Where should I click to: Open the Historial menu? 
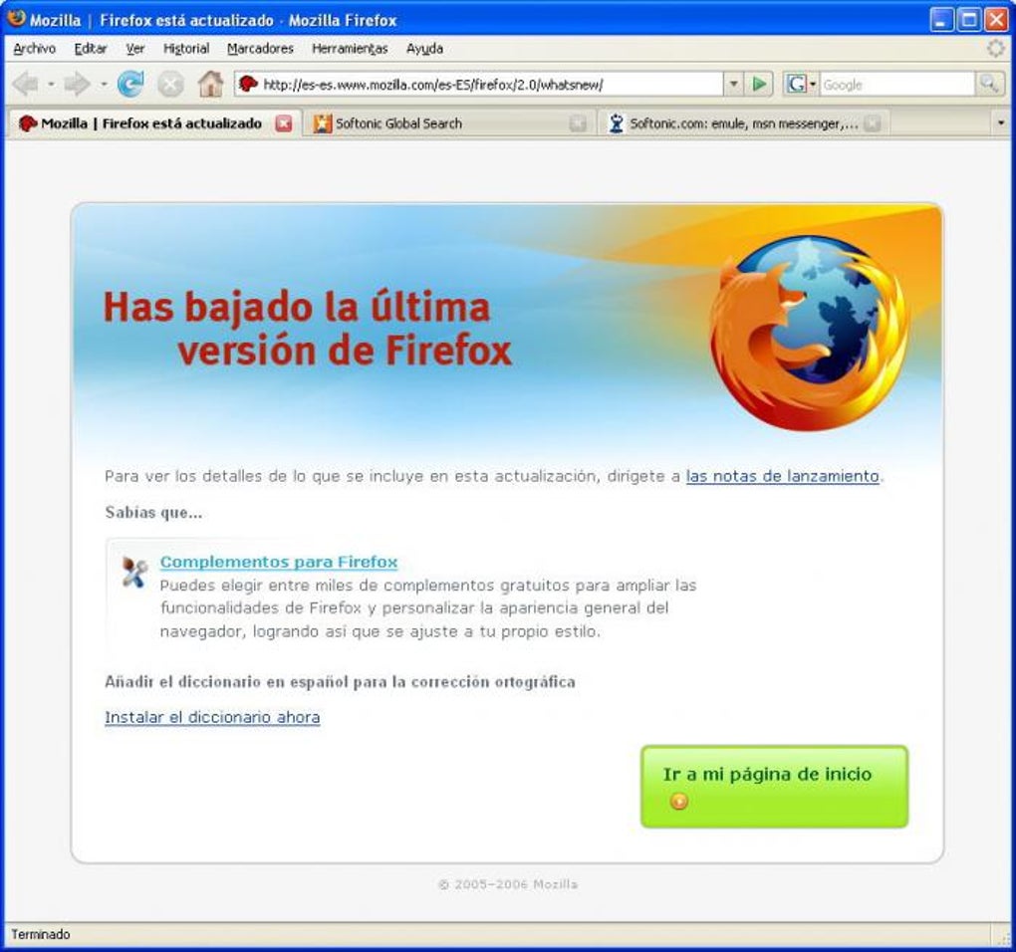tap(186, 49)
